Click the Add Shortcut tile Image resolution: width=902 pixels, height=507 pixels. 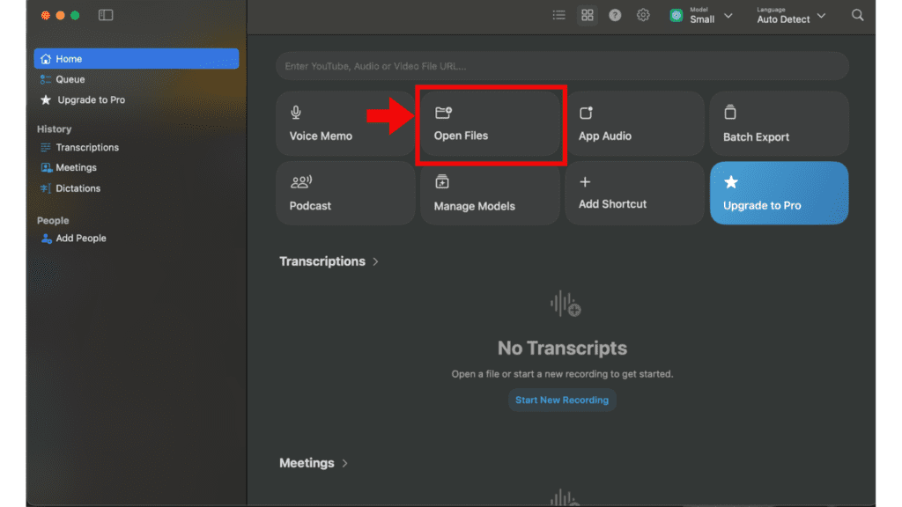[x=634, y=193]
